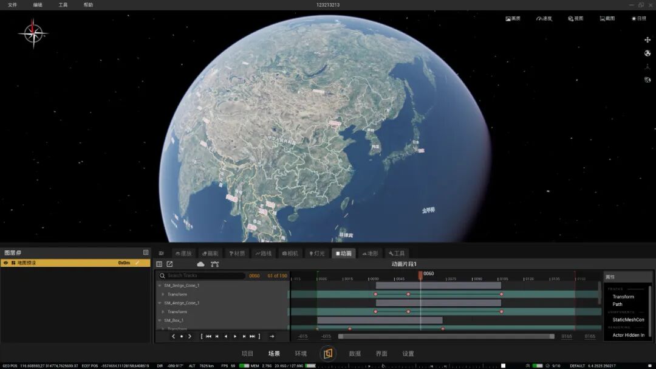656x369 pixels.
Task: Collapse the SM_3edge_Cone_1 track
Action: pyautogui.click(x=159, y=286)
